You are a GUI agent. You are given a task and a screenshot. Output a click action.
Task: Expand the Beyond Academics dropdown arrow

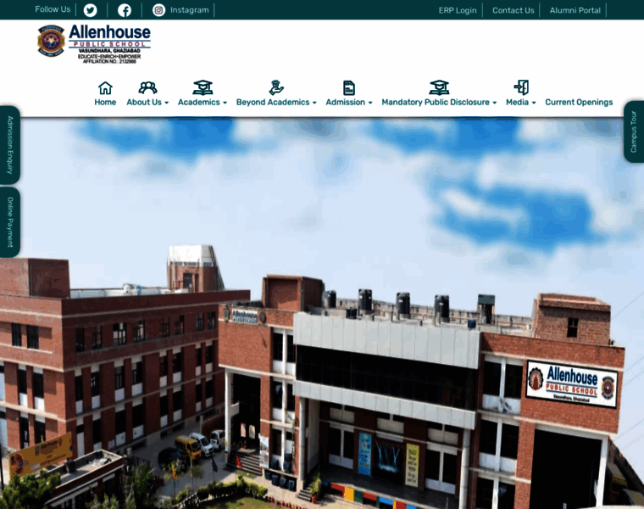coord(314,103)
